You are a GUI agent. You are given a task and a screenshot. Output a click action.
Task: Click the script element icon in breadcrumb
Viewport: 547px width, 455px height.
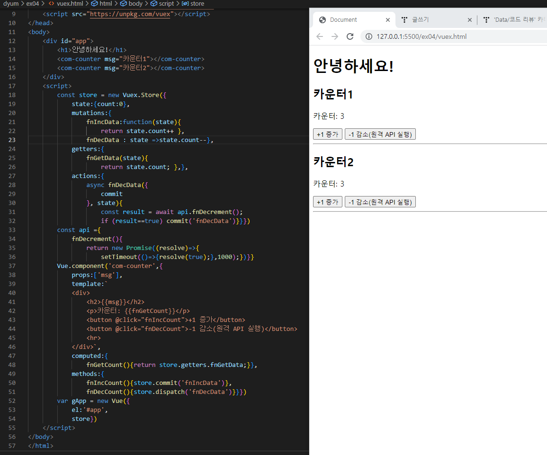click(154, 3)
